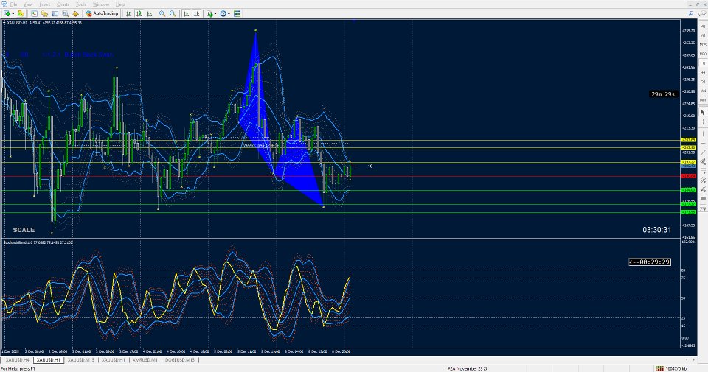Select the active bold XAUUSD,H1 tab
The height and width of the screenshot is (372, 708).
49,359
